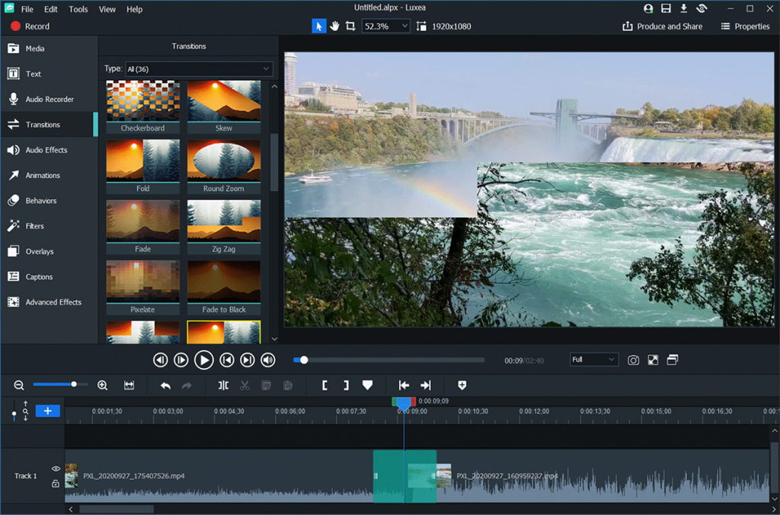Undo the last action
The width and height of the screenshot is (780, 515).
pyautogui.click(x=165, y=386)
